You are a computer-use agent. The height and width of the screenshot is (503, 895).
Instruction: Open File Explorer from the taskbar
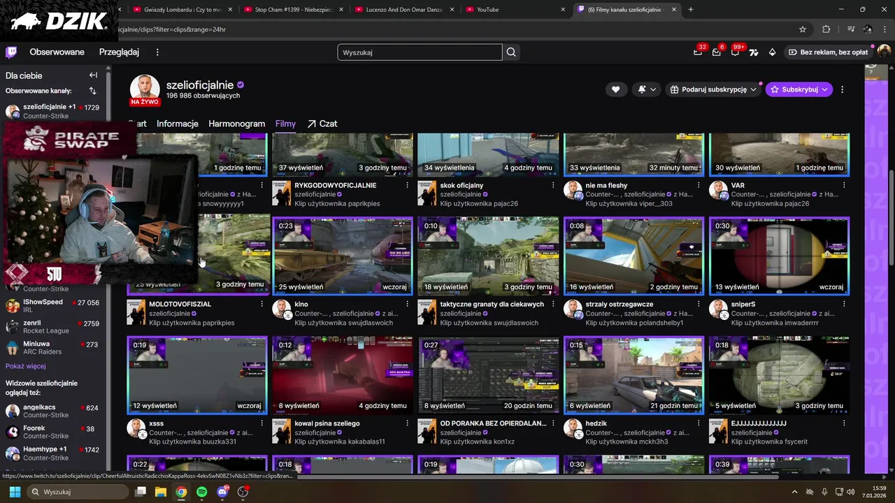[160, 492]
